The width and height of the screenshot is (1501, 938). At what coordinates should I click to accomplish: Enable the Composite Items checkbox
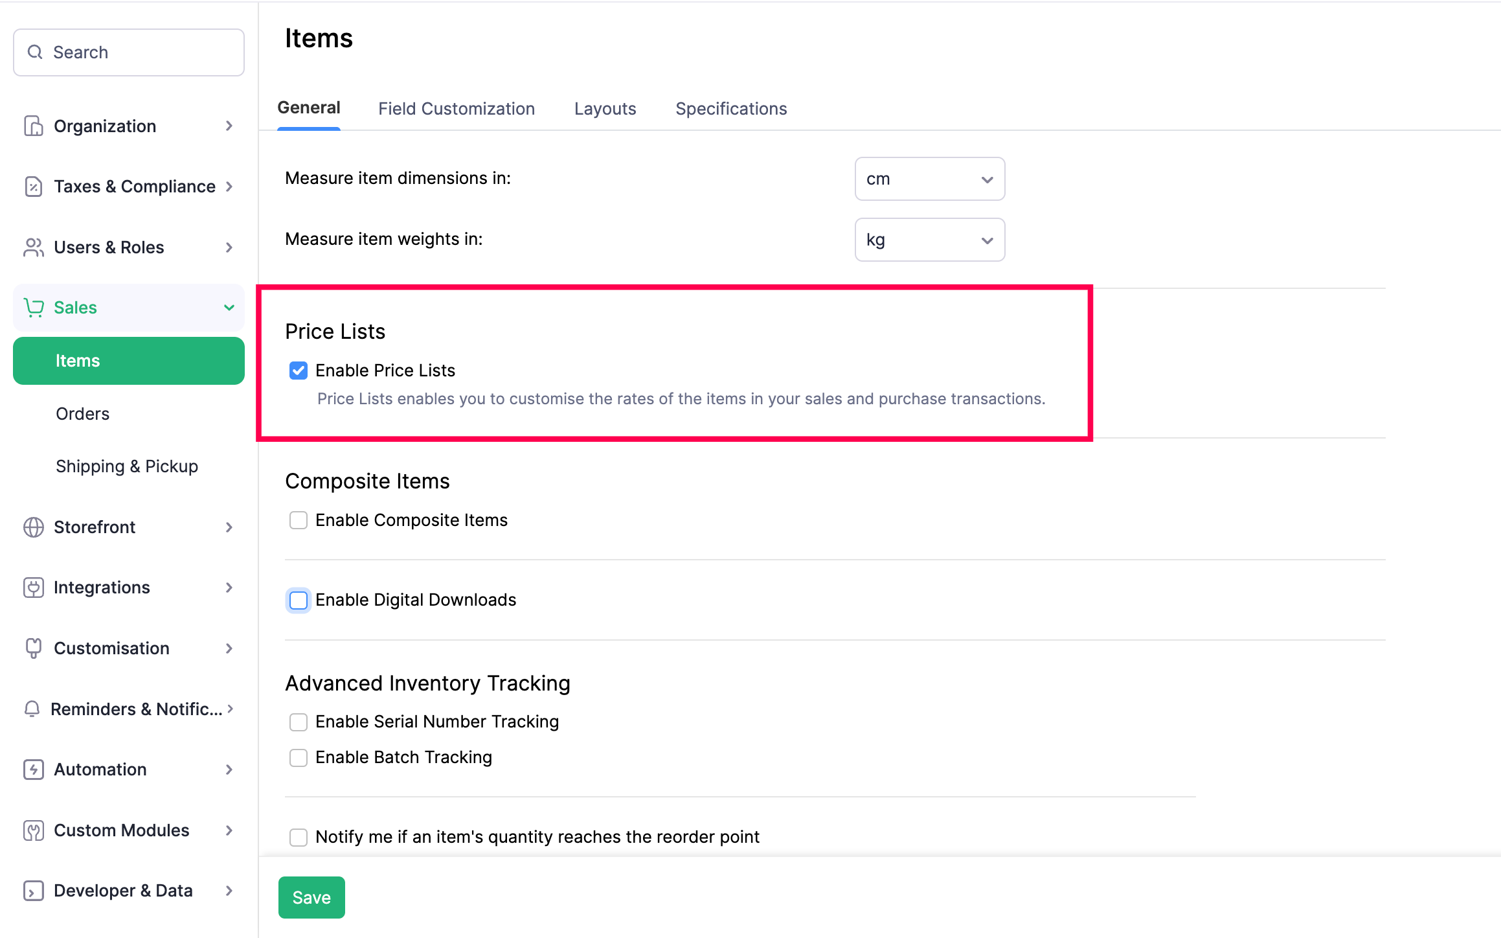click(299, 520)
